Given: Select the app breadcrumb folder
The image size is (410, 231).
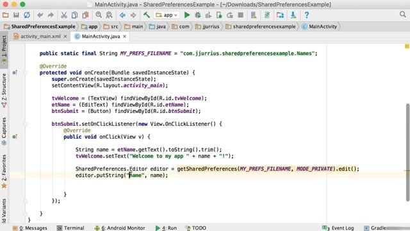Looking at the screenshot, I should [x=90, y=26].
